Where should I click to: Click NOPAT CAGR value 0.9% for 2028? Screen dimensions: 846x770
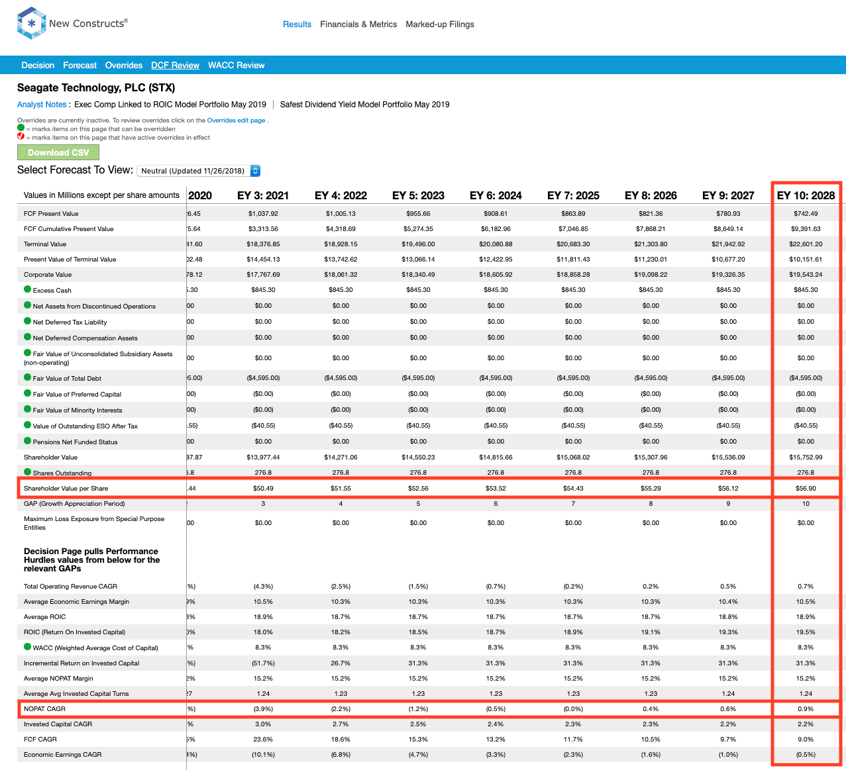(x=806, y=709)
